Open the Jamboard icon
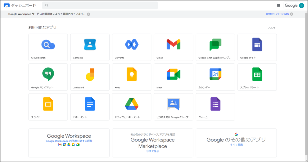Viewport: 308px width, 162px height. [x=90, y=74]
